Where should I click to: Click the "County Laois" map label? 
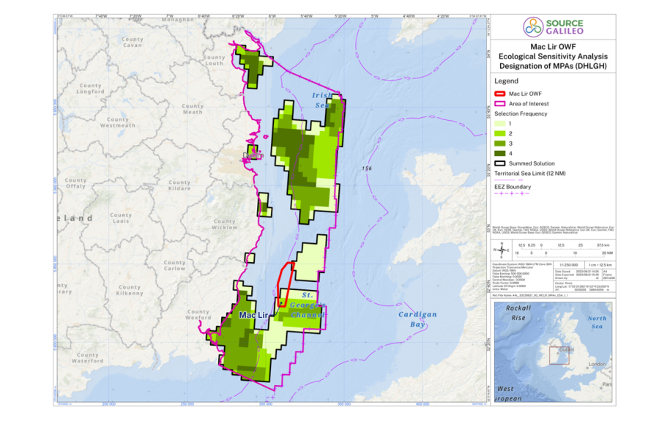(121, 218)
